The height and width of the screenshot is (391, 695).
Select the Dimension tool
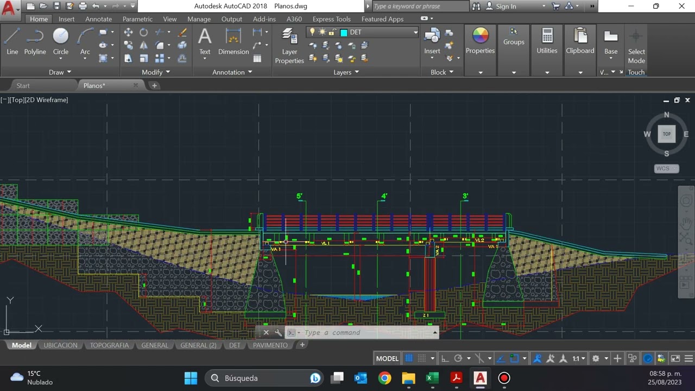click(233, 41)
